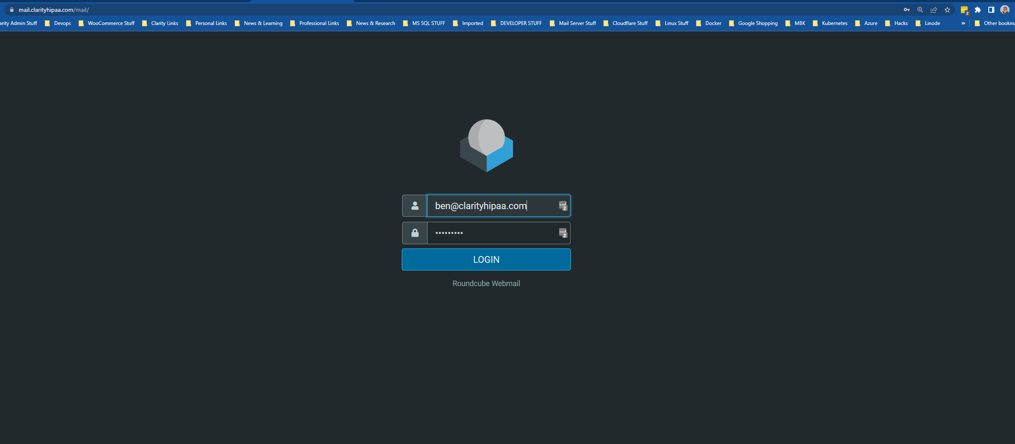Click the padlock icon beside the password field
The image size is (1015, 444).
pos(415,233)
